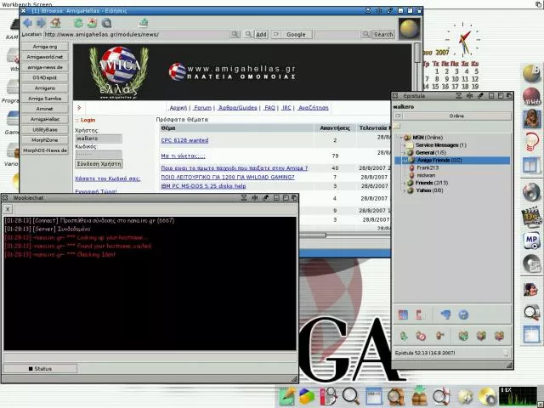Screen dimensions: 544x408
Task: Click the CD disc icon in bottom dock
Action: coord(486,396)
